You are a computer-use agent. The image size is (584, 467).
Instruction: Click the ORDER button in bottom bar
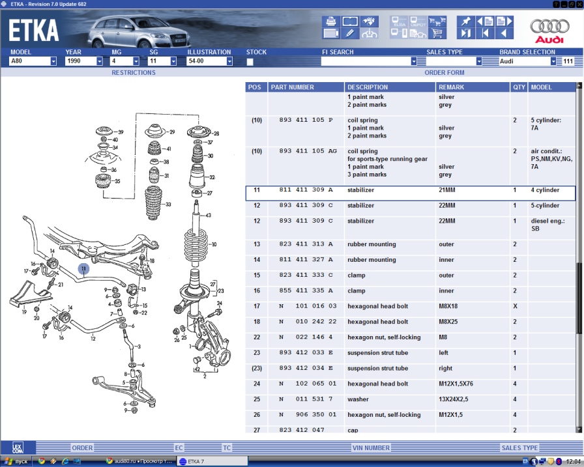82,447
